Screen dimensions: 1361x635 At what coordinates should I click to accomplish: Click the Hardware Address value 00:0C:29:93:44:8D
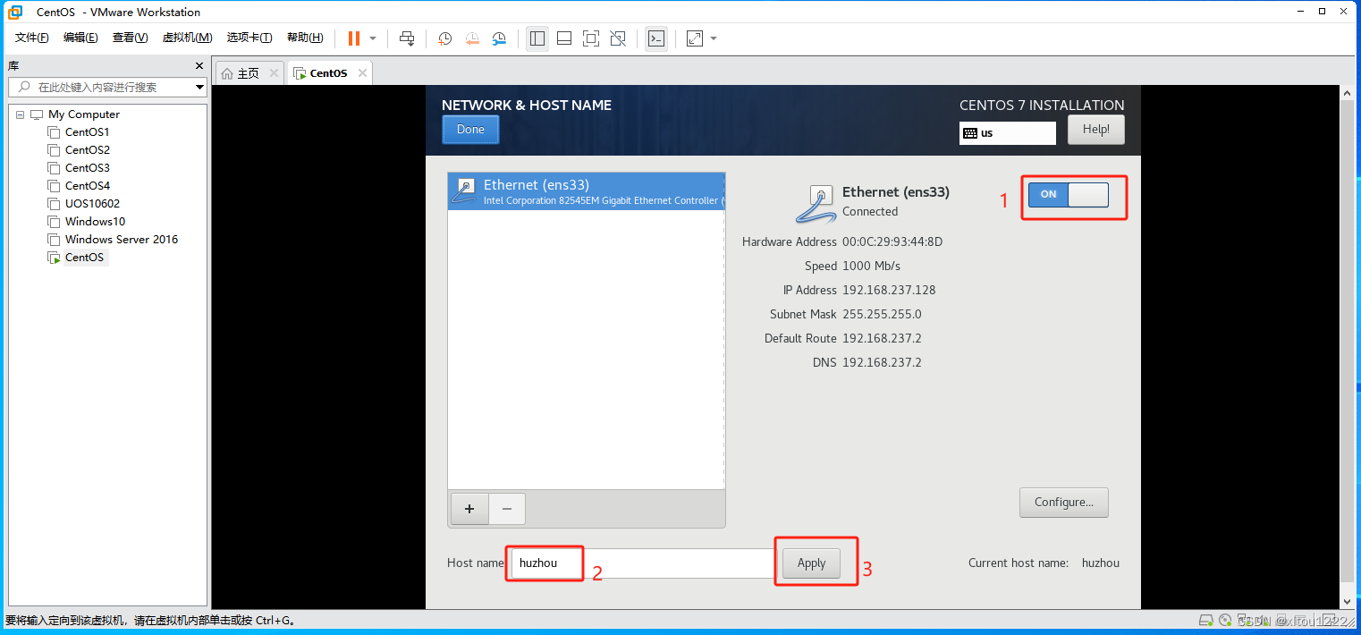892,241
